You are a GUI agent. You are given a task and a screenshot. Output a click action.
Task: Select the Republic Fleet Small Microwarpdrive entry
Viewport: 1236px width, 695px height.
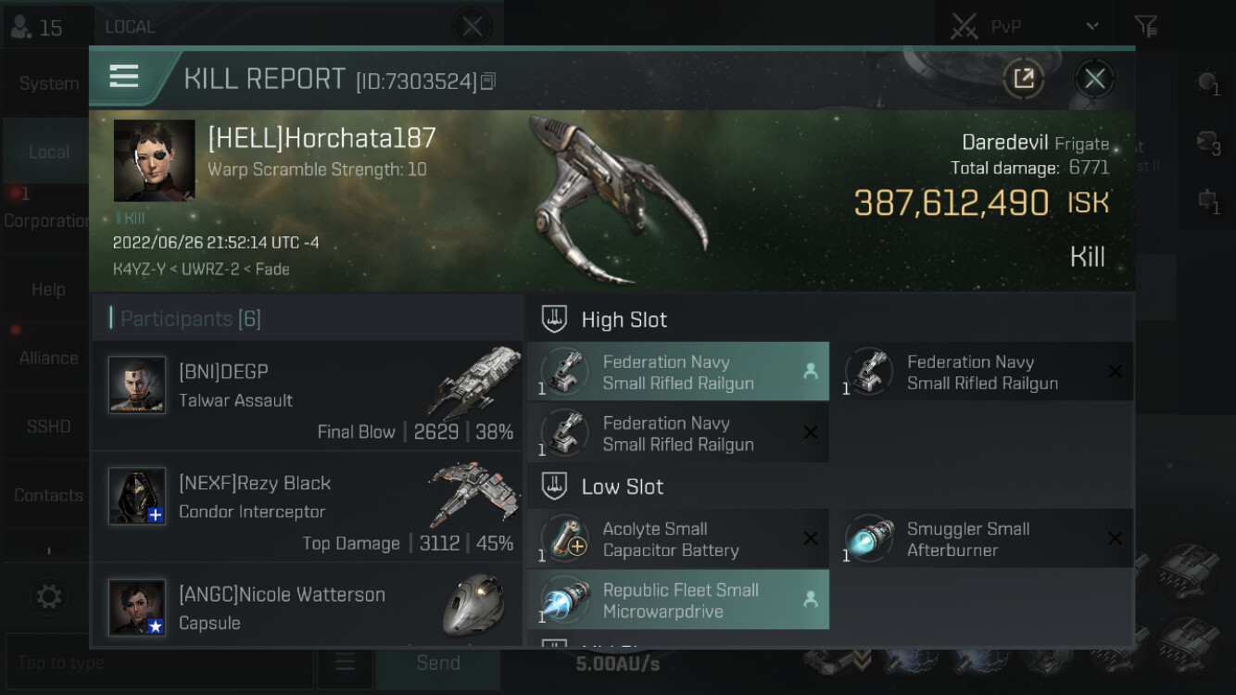pos(678,600)
